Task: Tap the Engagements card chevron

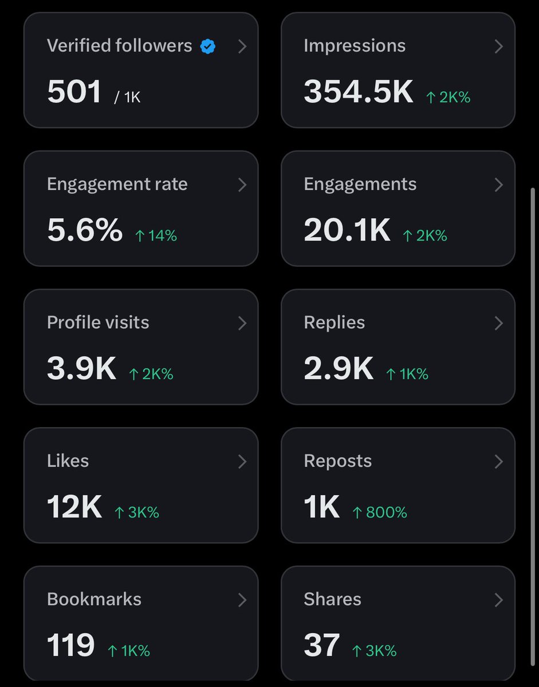Action: point(499,184)
